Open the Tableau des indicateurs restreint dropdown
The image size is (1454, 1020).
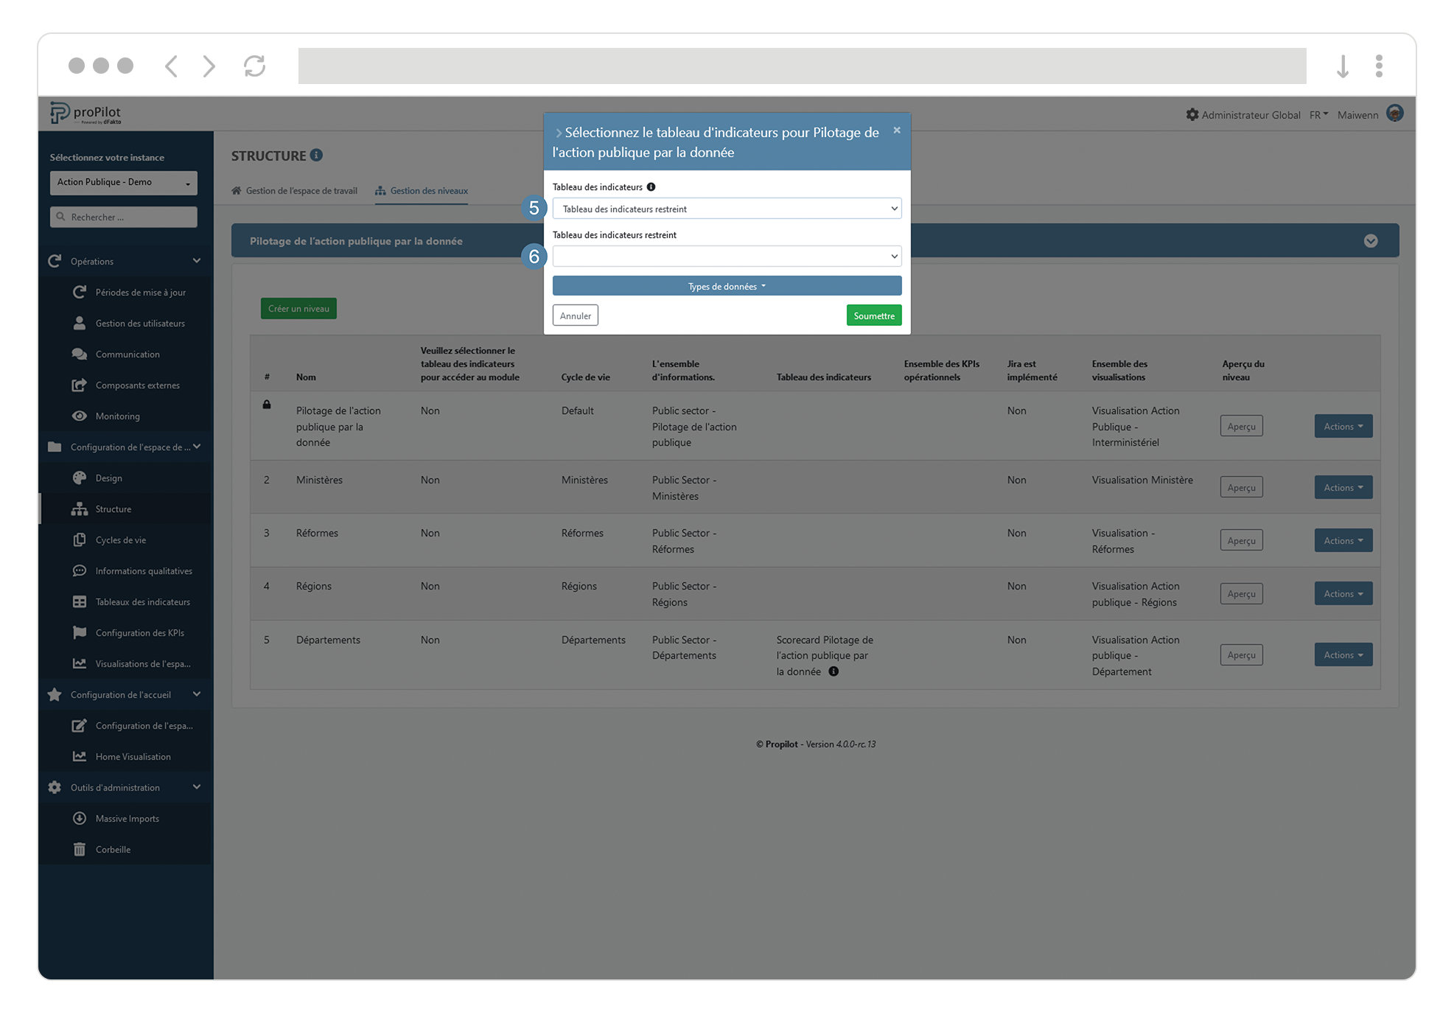[727, 256]
